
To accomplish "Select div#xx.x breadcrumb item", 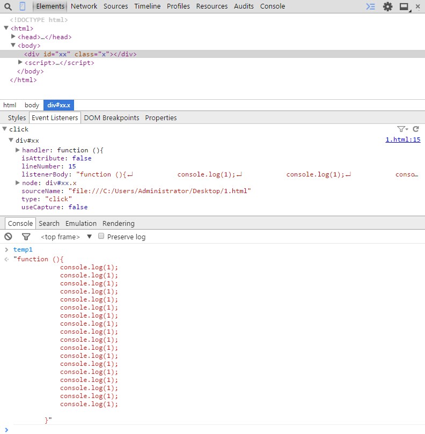I will tap(58, 105).
